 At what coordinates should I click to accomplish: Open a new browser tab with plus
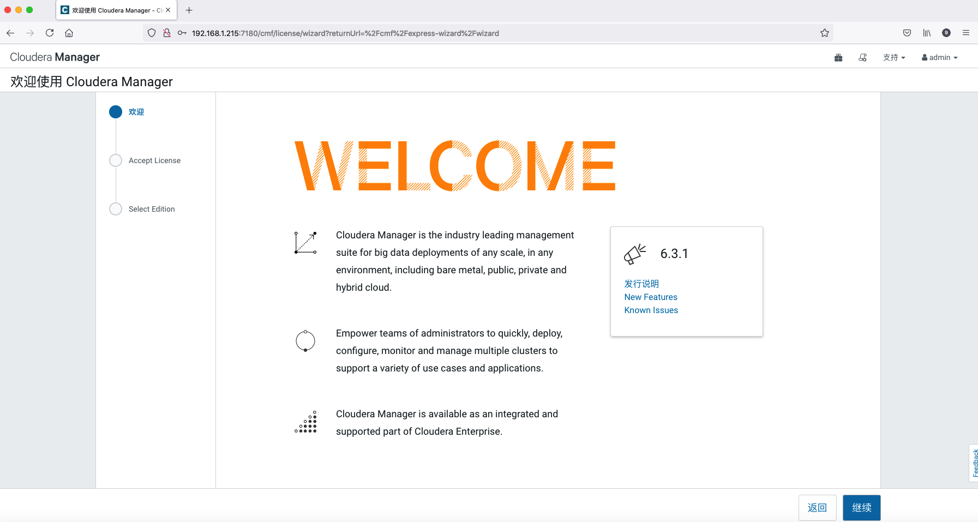point(189,10)
